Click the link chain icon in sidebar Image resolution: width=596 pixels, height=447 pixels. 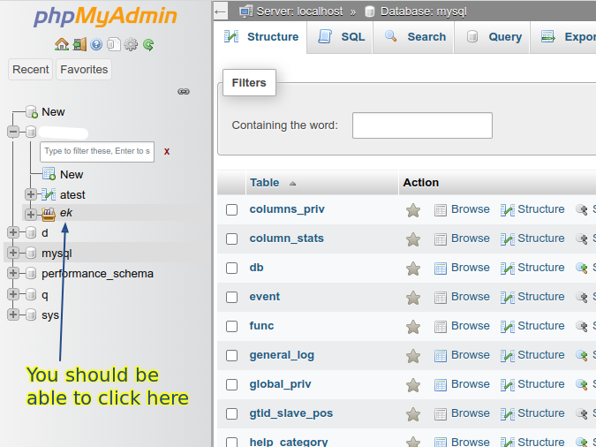[184, 91]
